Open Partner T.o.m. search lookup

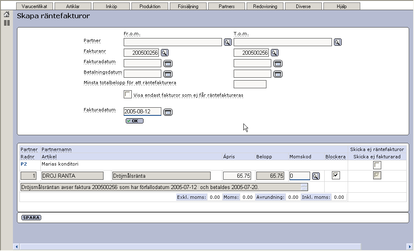[x=338, y=43]
